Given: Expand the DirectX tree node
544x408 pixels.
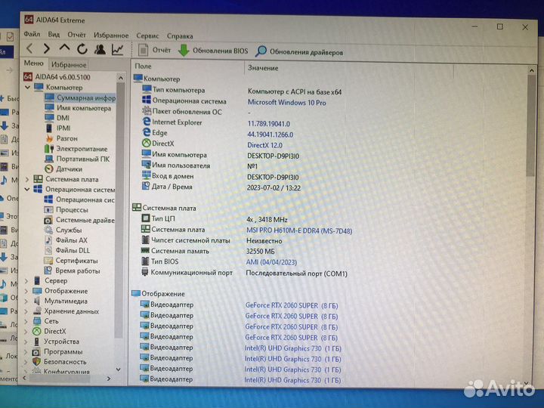Looking at the screenshot, I should 26,332.
